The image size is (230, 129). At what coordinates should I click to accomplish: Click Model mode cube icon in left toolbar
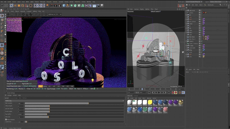pos(2,16)
